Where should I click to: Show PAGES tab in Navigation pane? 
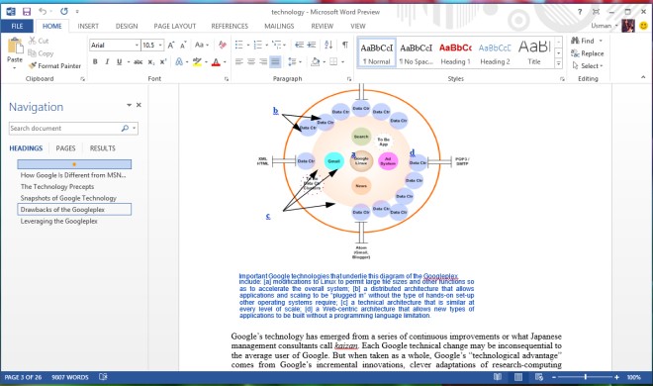pyautogui.click(x=66, y=148)
